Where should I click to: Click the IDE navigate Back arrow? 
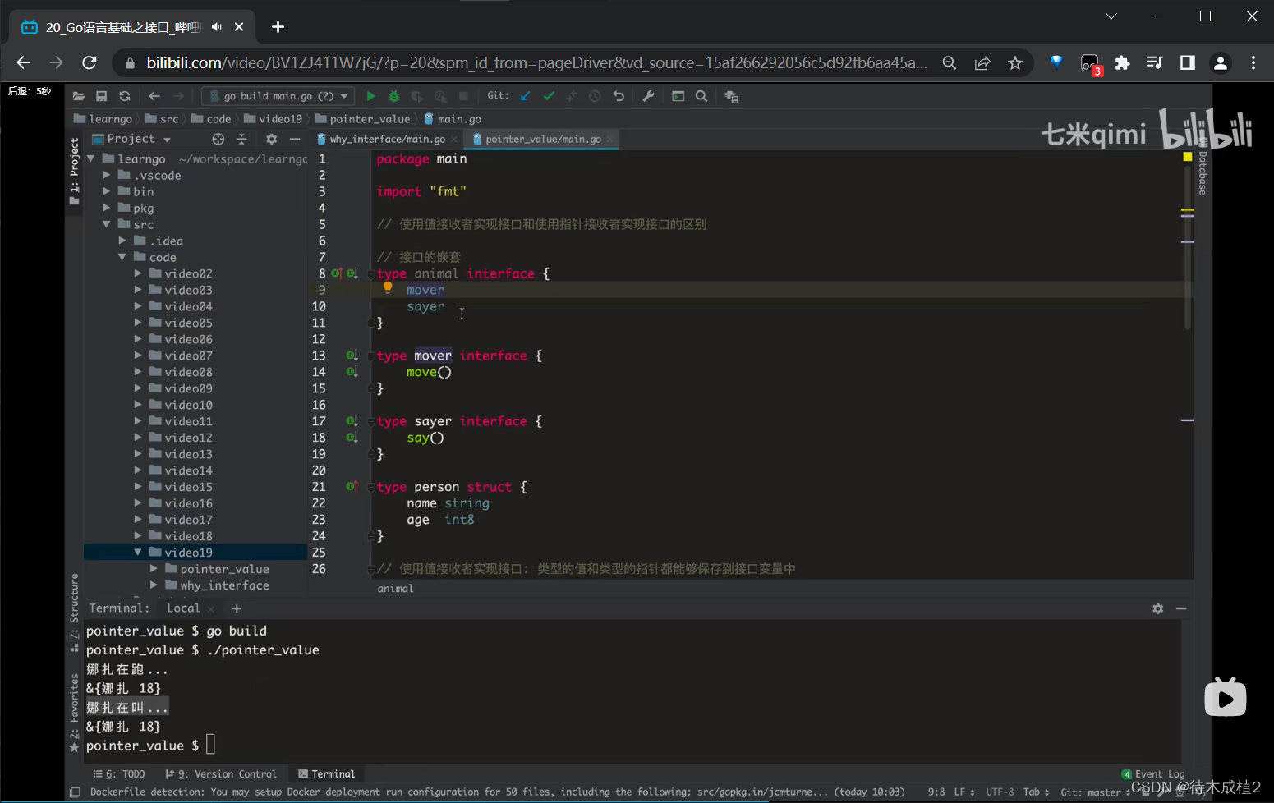point(154,96)
